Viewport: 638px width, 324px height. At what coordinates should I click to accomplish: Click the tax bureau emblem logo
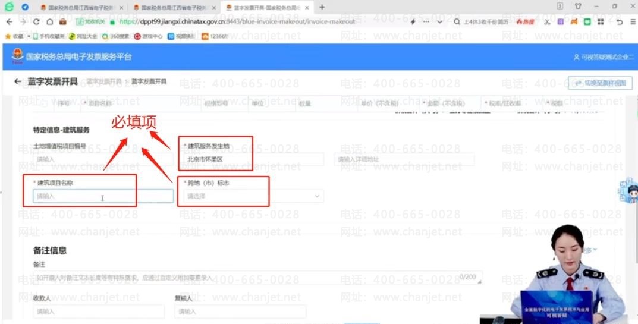pos(17,56)
